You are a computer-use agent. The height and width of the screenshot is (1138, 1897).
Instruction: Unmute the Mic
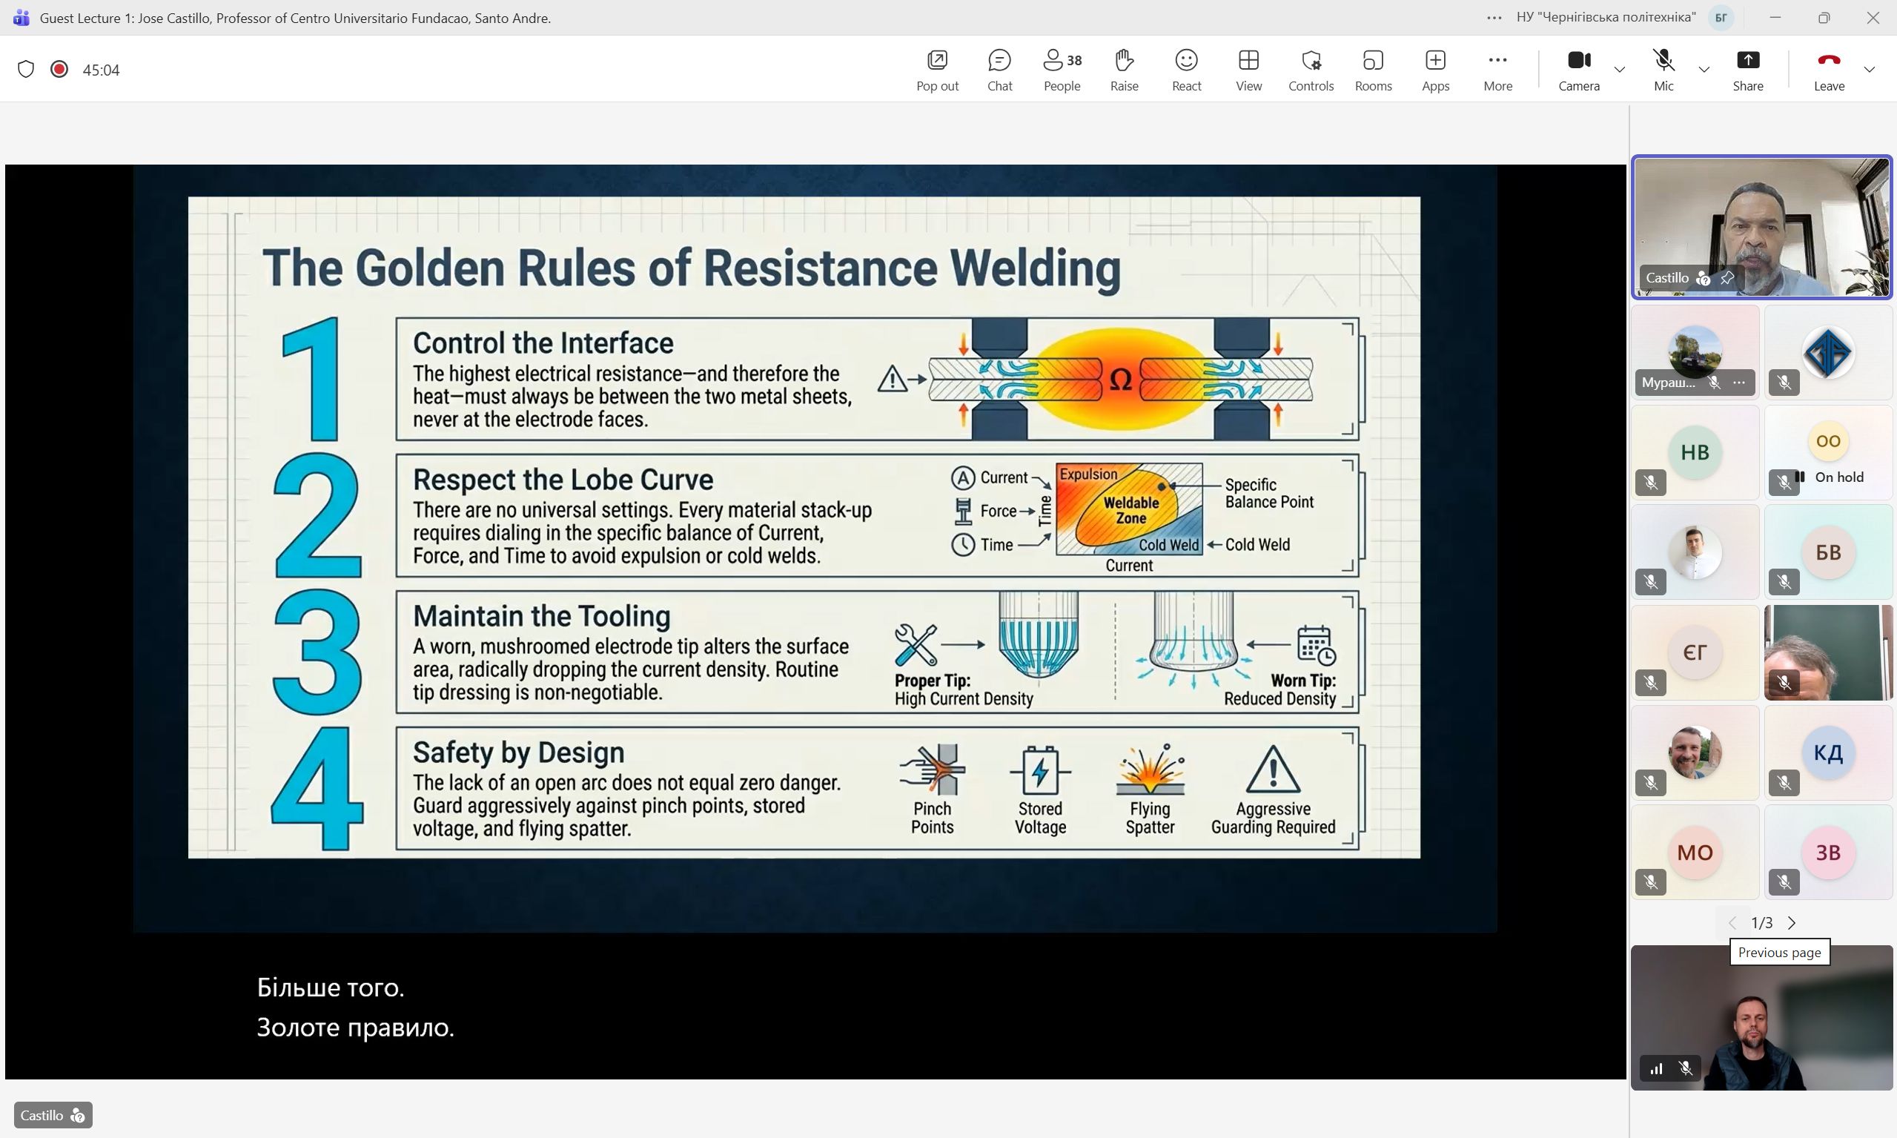point(1663,69)
